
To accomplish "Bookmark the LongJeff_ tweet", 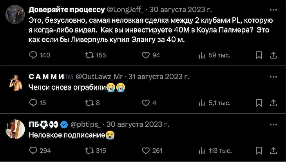I will point(259,55).
